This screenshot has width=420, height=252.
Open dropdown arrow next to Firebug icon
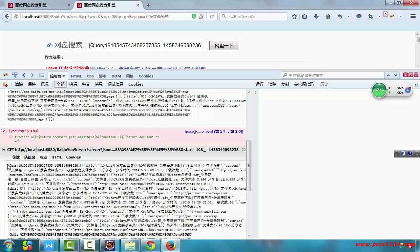click(401, 16)
